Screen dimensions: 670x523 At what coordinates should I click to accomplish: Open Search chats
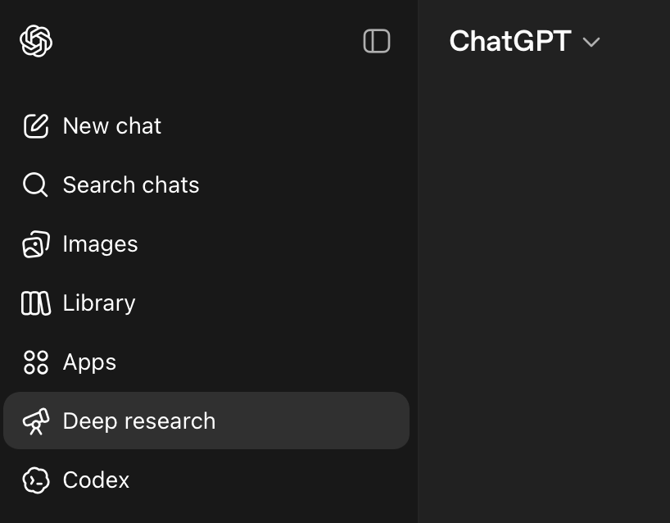(x=130, y=184)
